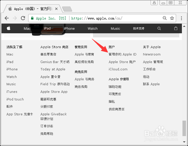Click 联系 Apple link
This screenshot has width=188, height=146.
click(151, 84)
